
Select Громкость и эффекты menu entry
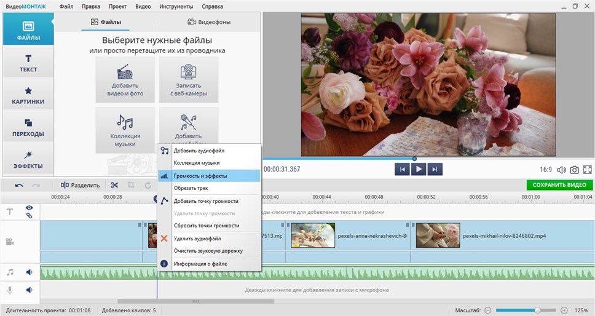click(x=209, y=176)
